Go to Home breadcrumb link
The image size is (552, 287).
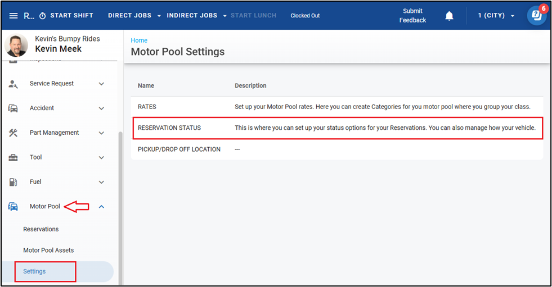tap(139, 40)
